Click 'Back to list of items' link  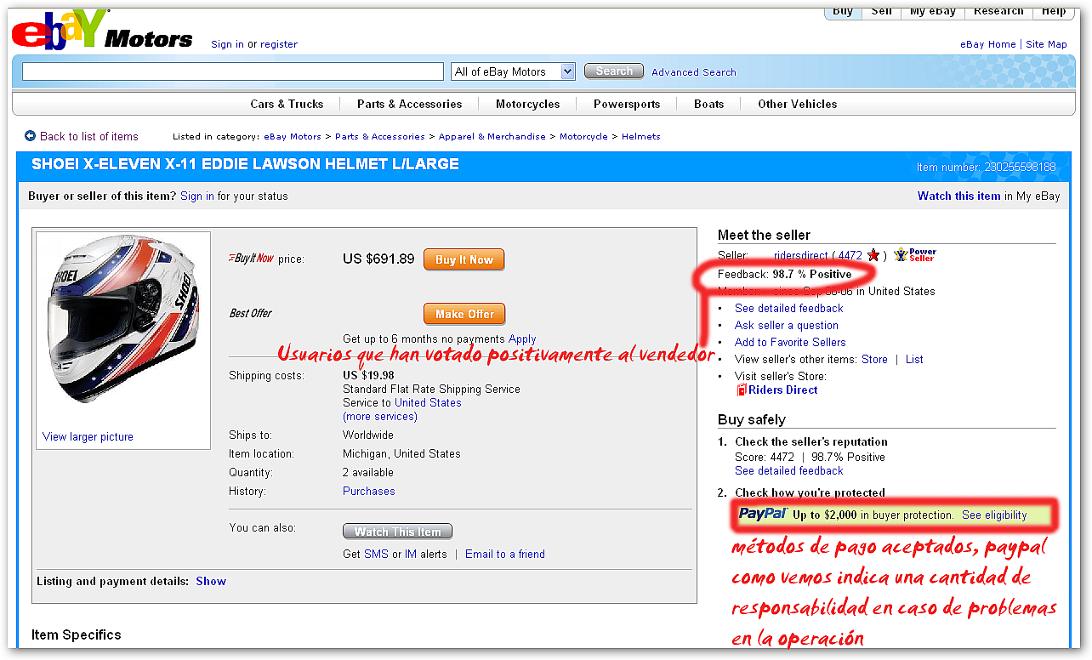[88, 136]
